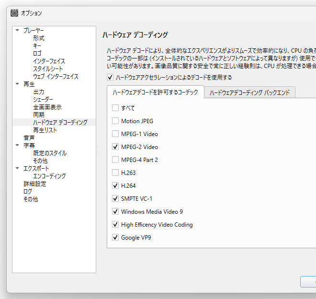Disable SMPTE VC-1 decoding checkbox

coord(115,198)
